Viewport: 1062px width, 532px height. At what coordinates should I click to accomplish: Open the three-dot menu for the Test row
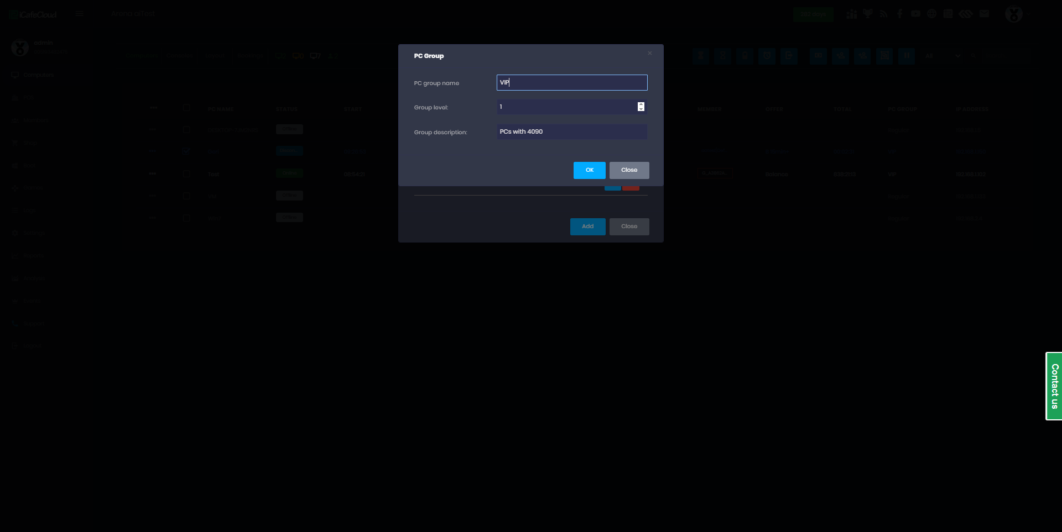153,173
